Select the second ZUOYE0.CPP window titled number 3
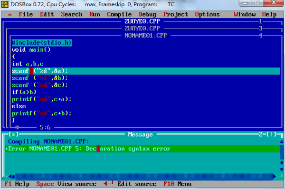 pos(142,28)
